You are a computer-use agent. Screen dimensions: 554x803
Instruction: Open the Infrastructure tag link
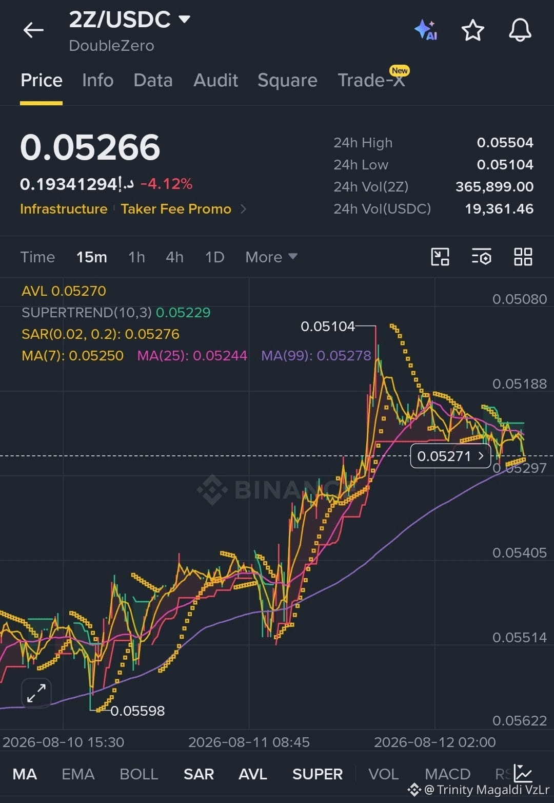pos(64,209)
